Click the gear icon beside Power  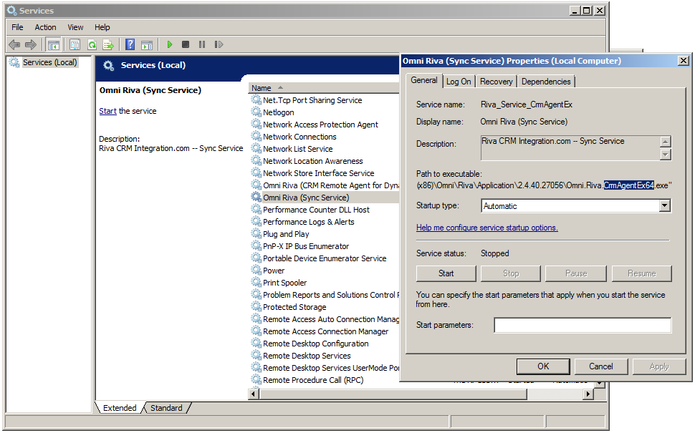pos(257,270)
